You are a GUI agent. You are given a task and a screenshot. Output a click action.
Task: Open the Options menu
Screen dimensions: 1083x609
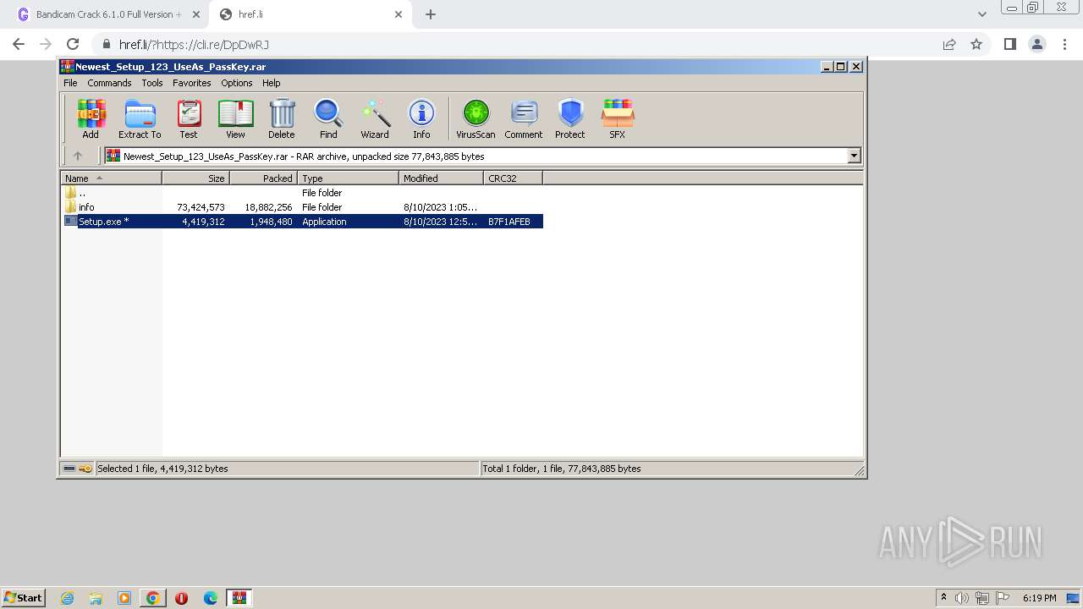coord(237,83)
